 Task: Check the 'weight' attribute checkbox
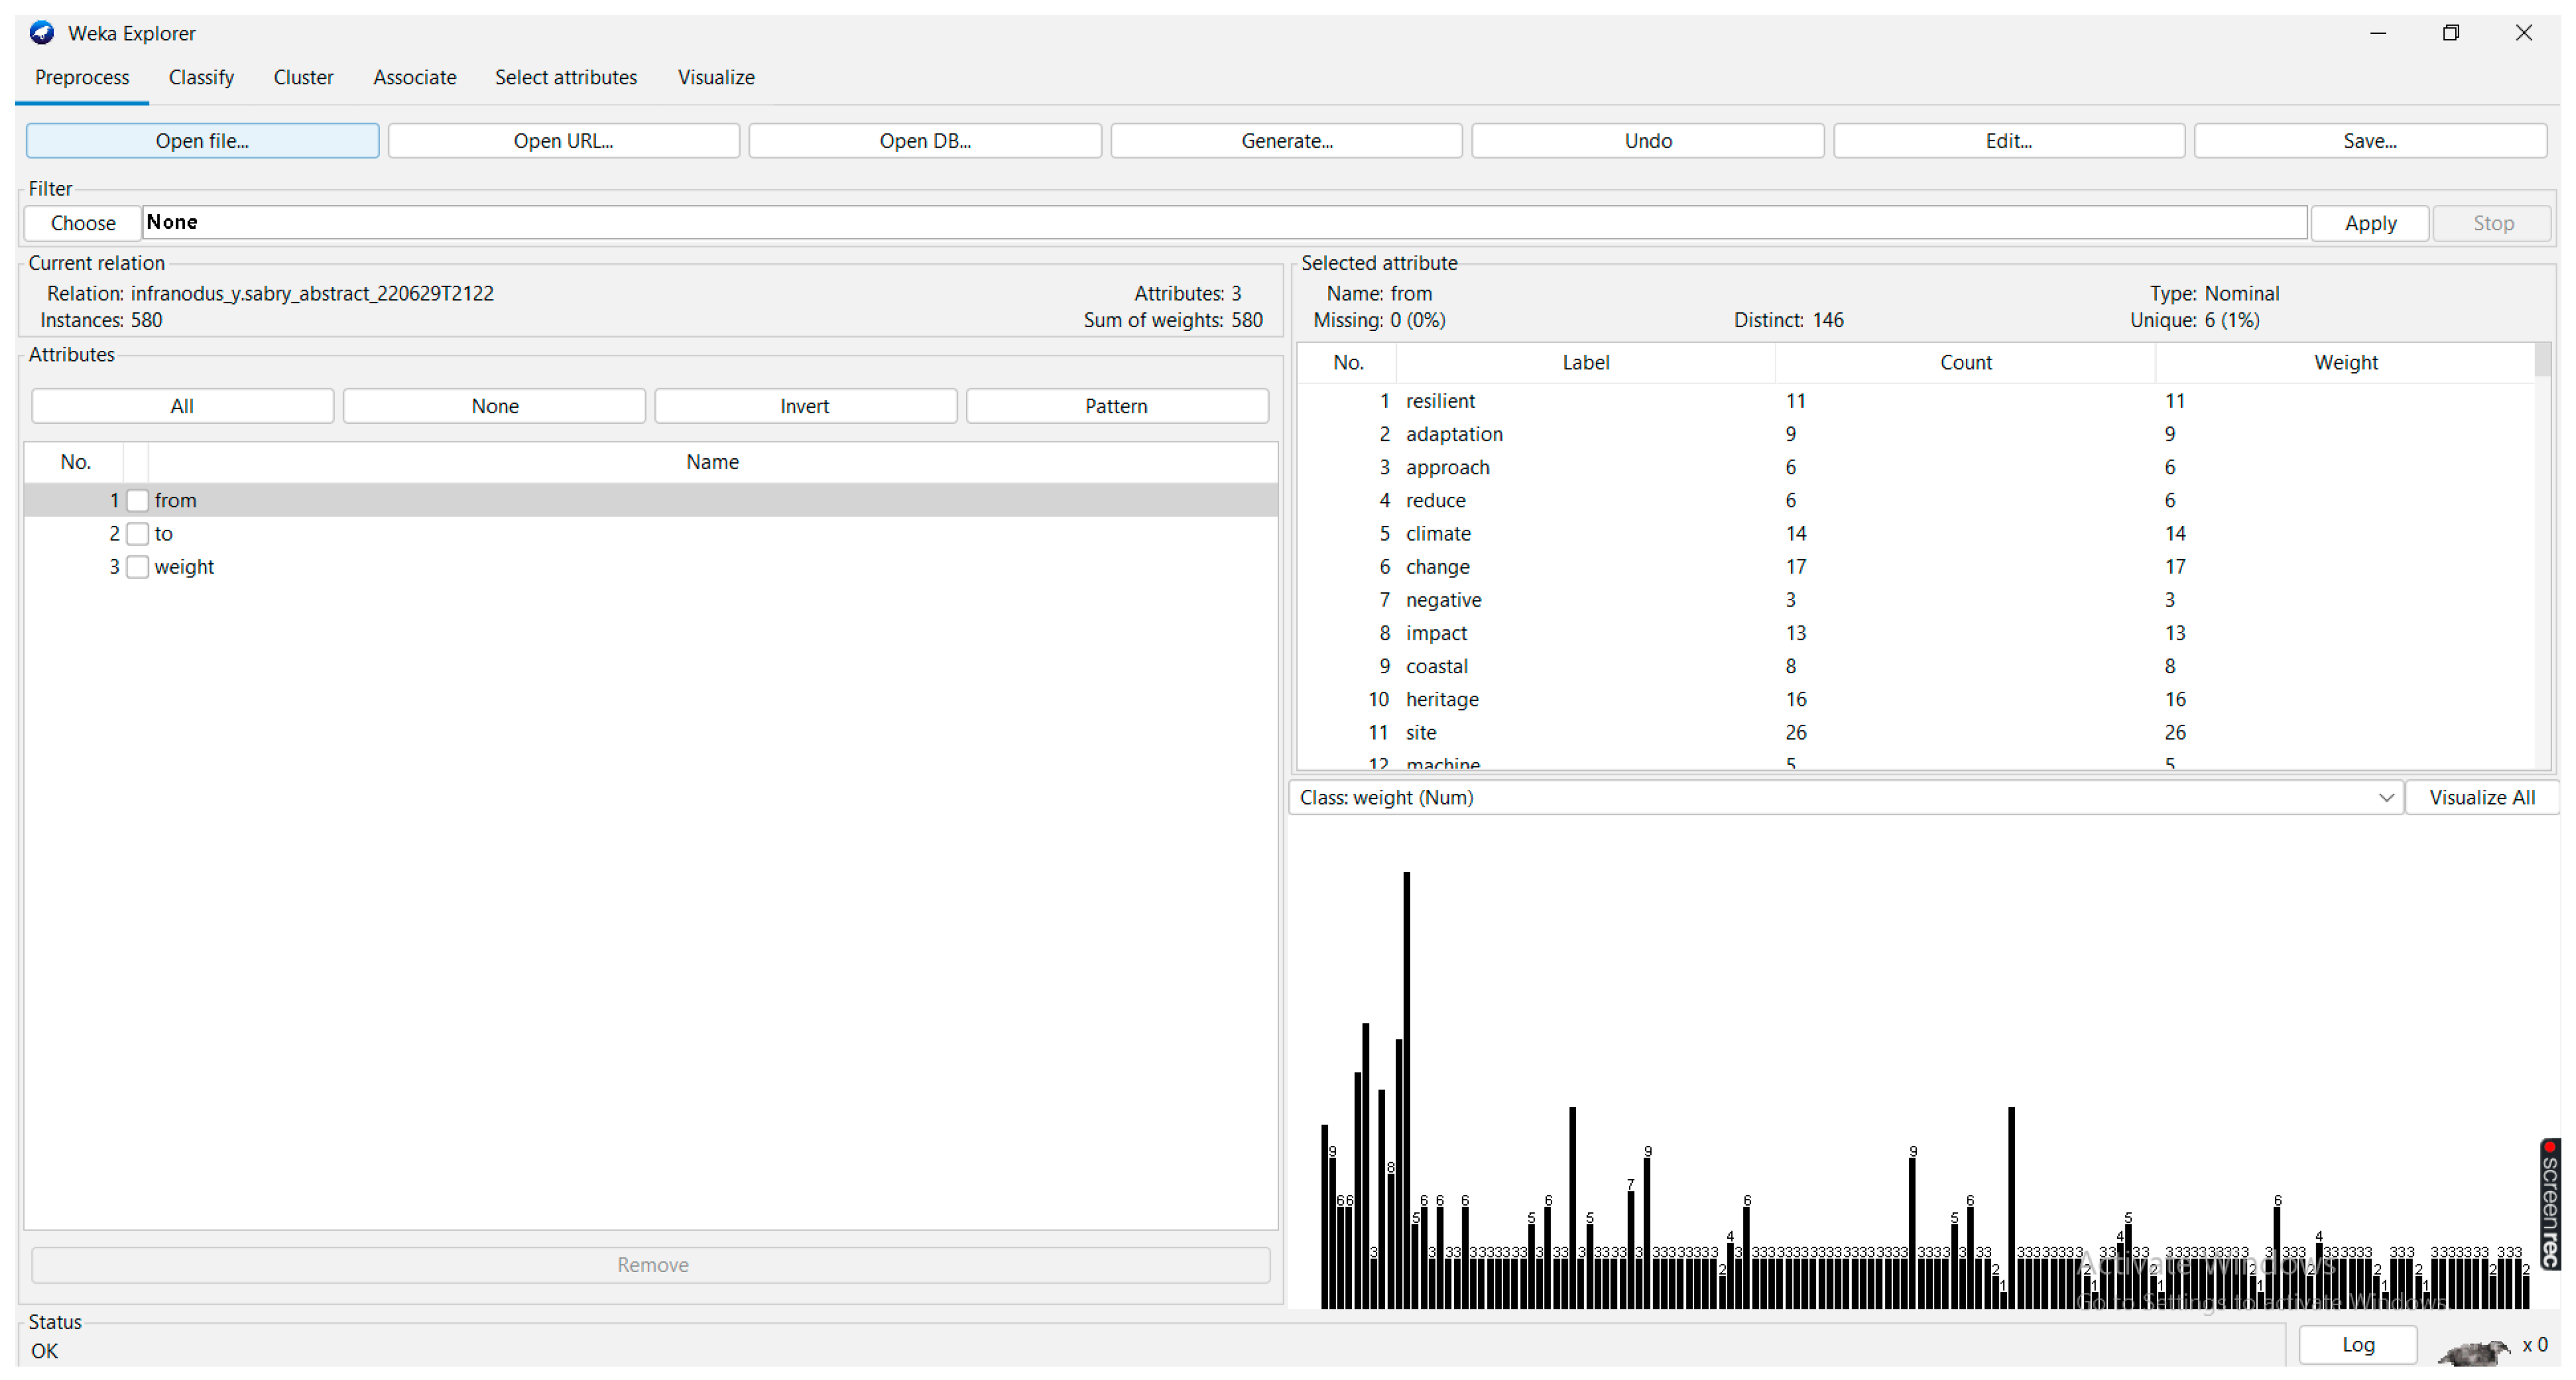138,566
